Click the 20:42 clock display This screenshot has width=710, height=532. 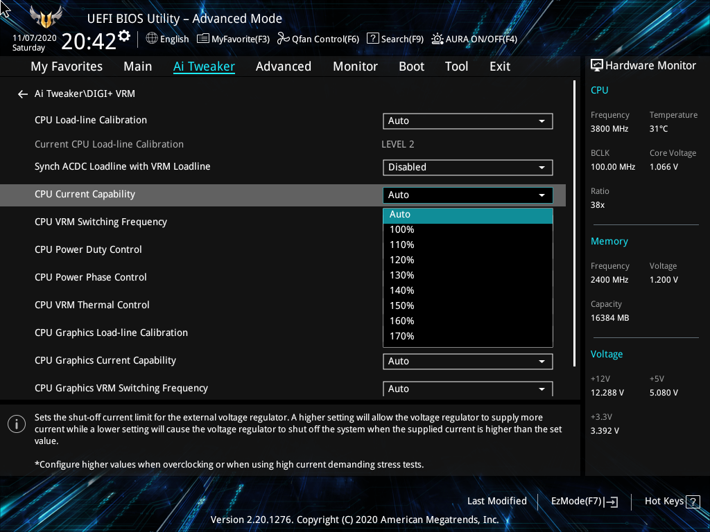89,42
